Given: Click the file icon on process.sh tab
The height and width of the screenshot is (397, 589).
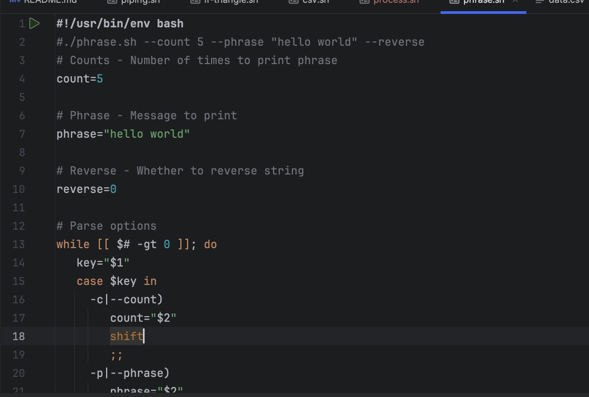Looking at the screenshot, I should pyautogui.click(x=364, y=2).
